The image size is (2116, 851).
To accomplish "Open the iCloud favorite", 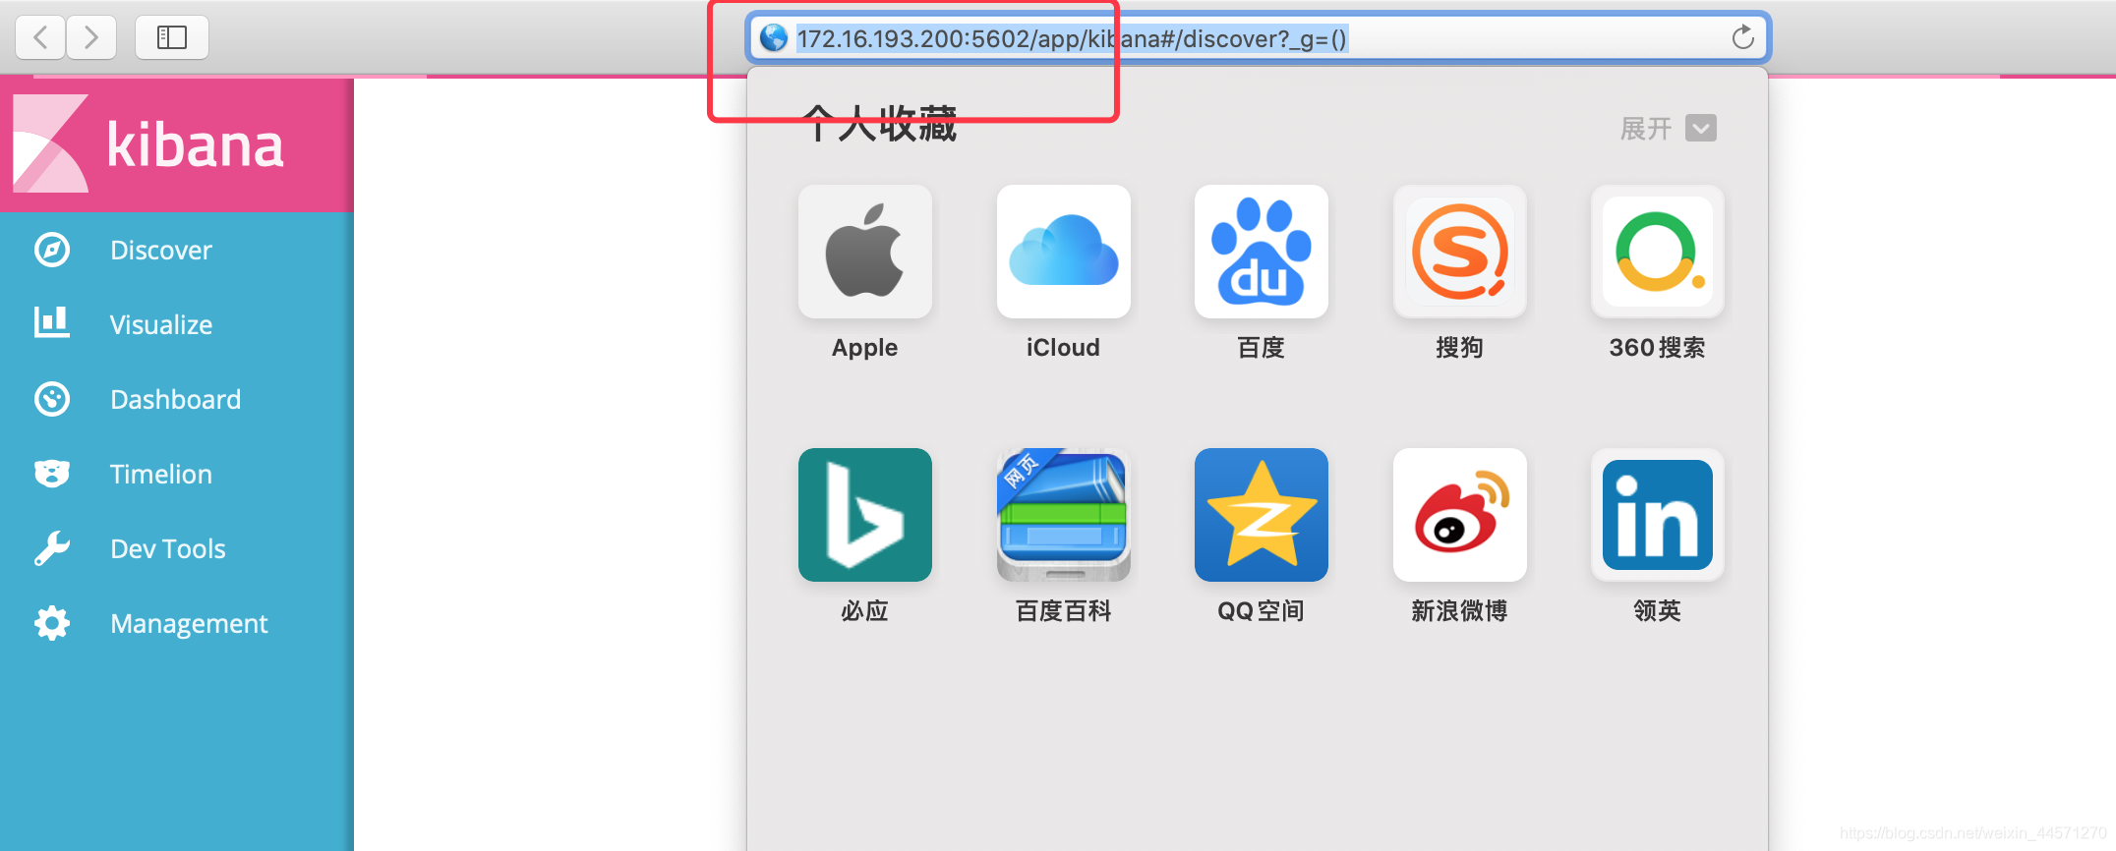I will pos(1064,252).
